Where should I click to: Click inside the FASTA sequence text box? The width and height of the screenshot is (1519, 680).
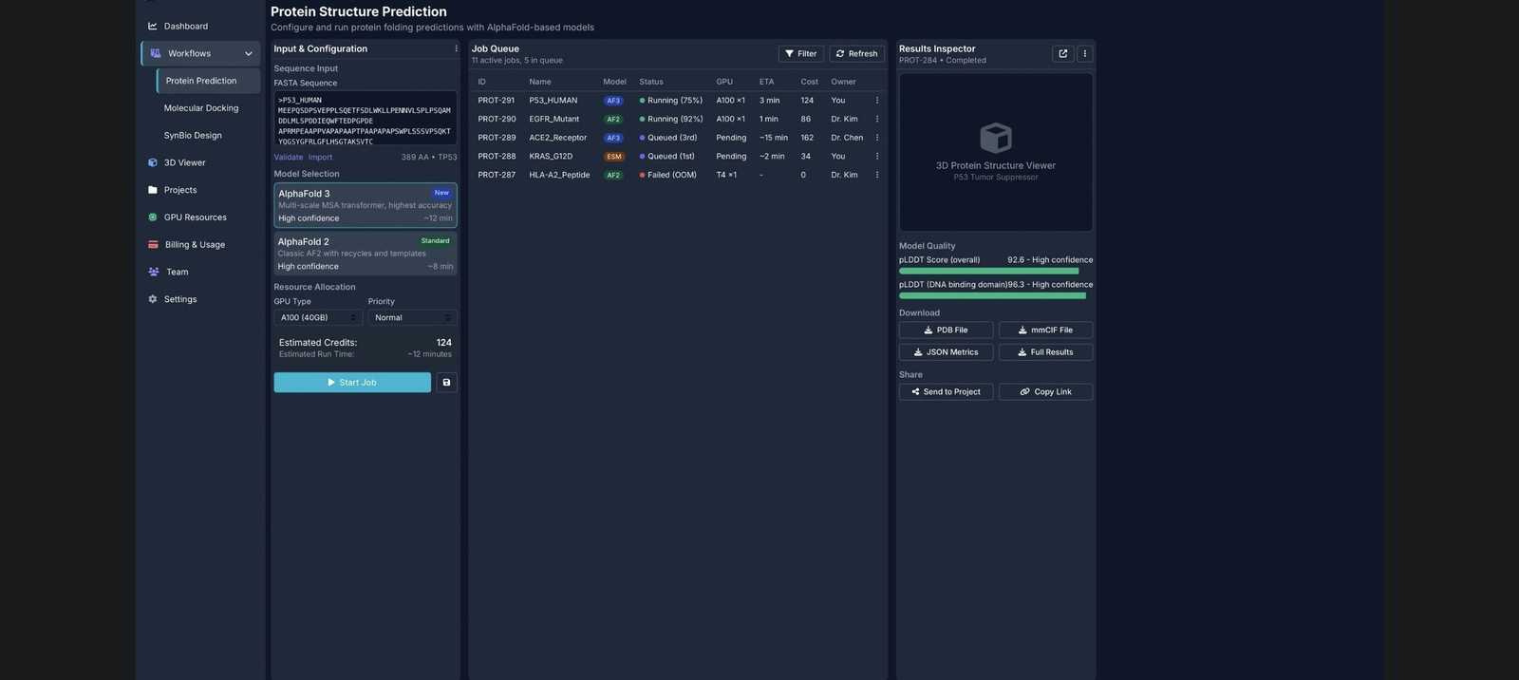(x=365, y=120)
